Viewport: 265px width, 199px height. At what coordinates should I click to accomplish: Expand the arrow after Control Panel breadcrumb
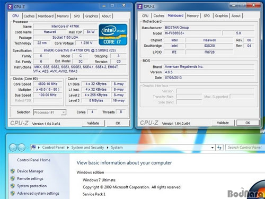[68, 148]
